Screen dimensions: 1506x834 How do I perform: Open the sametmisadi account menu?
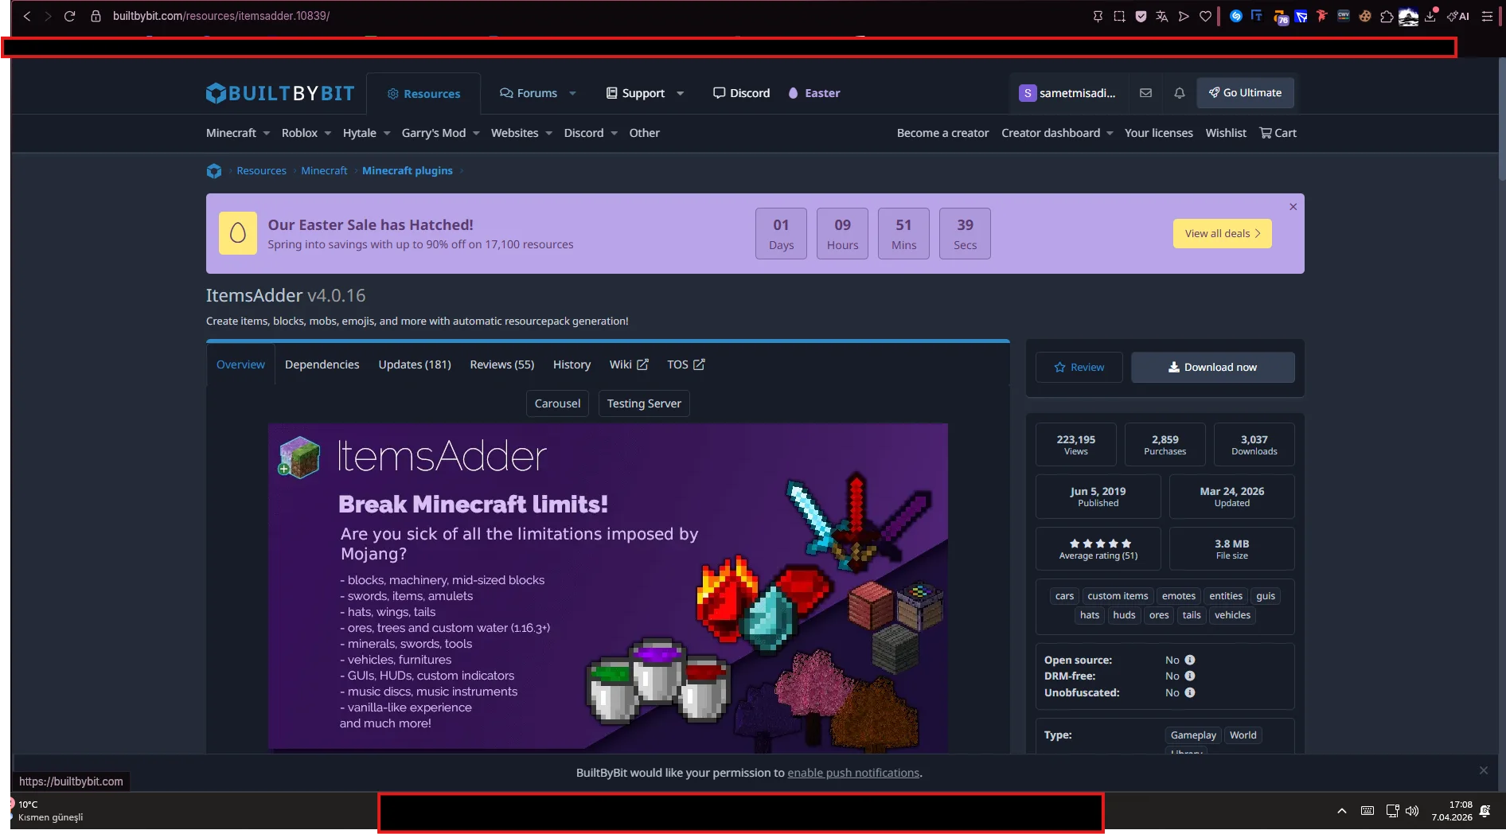[1067, 93]
